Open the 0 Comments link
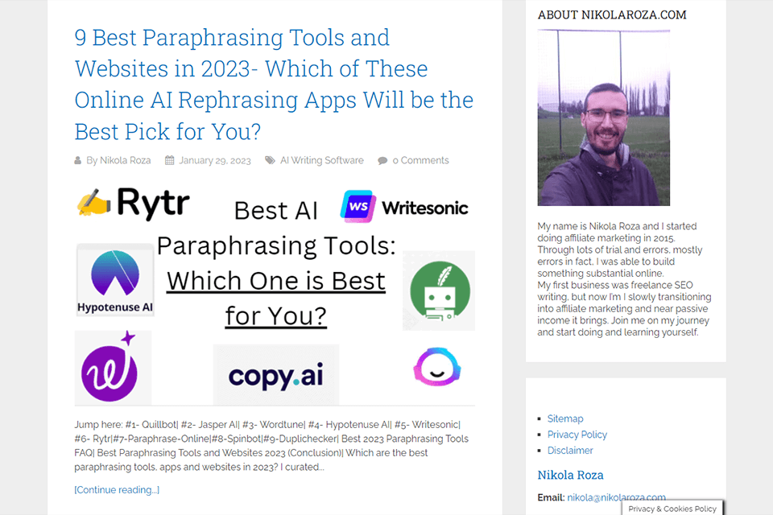The width and height of the screenshot is (773, 515). point(420,160)
